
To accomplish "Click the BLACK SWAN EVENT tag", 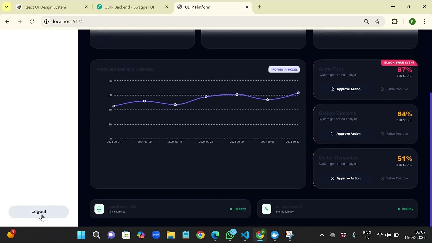I will pos(399,63).
